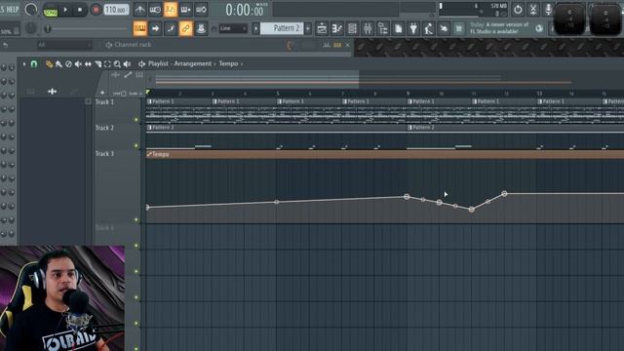Viewport: 624px width, 351px height.
Task: Select the playlist Paint brush tool
Action: point(58,64)
